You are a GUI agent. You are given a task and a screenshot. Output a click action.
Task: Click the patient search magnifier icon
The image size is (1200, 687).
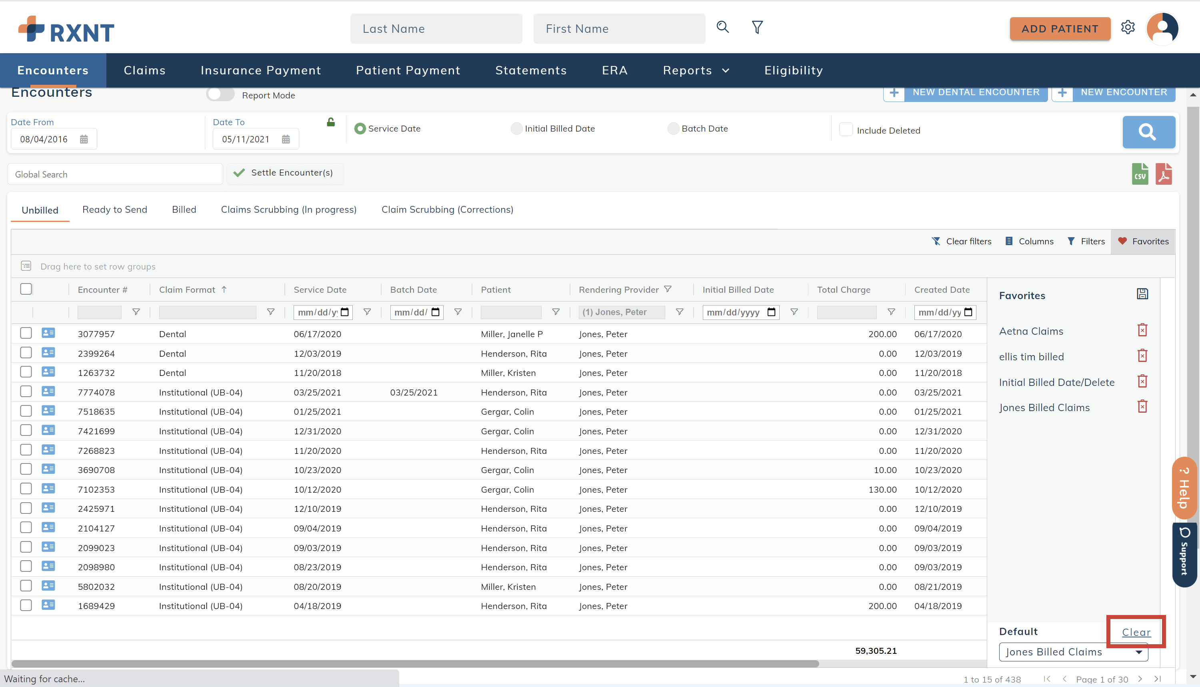tap(722, 27)
